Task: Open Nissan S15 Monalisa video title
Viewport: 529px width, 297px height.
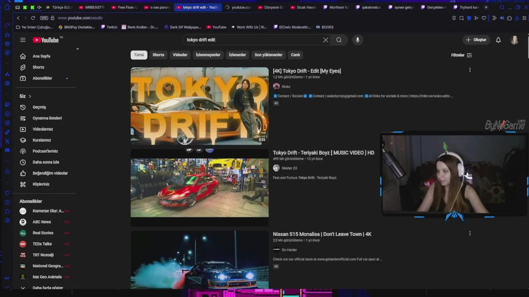Action: [322, 234]
